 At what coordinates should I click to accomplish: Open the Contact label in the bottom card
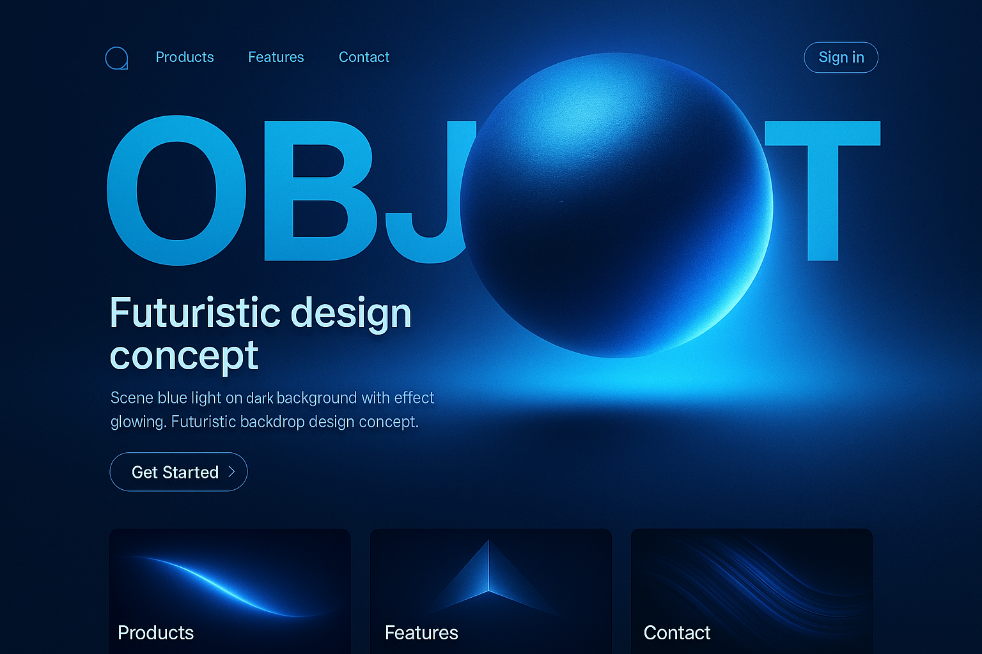tap(676, 633)
